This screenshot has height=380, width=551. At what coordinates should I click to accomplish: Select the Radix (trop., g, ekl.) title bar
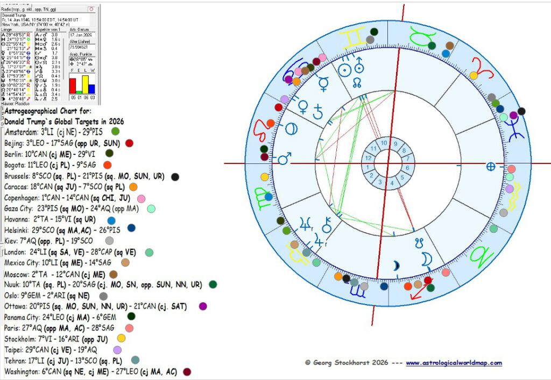(x=38, y=9)
